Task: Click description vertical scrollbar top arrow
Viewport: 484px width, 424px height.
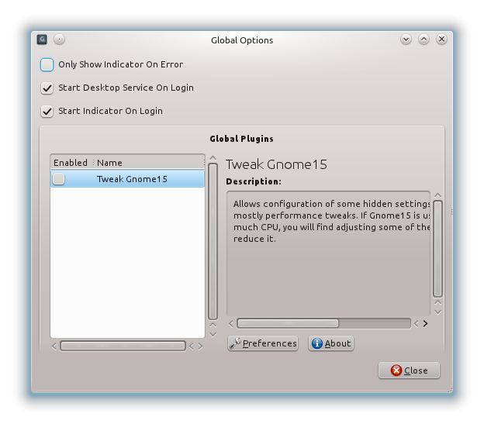Action: click(437, 195)
